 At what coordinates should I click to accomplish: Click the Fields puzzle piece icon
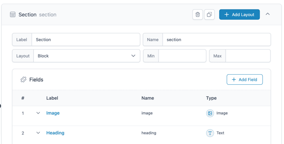tap(23, 80)
